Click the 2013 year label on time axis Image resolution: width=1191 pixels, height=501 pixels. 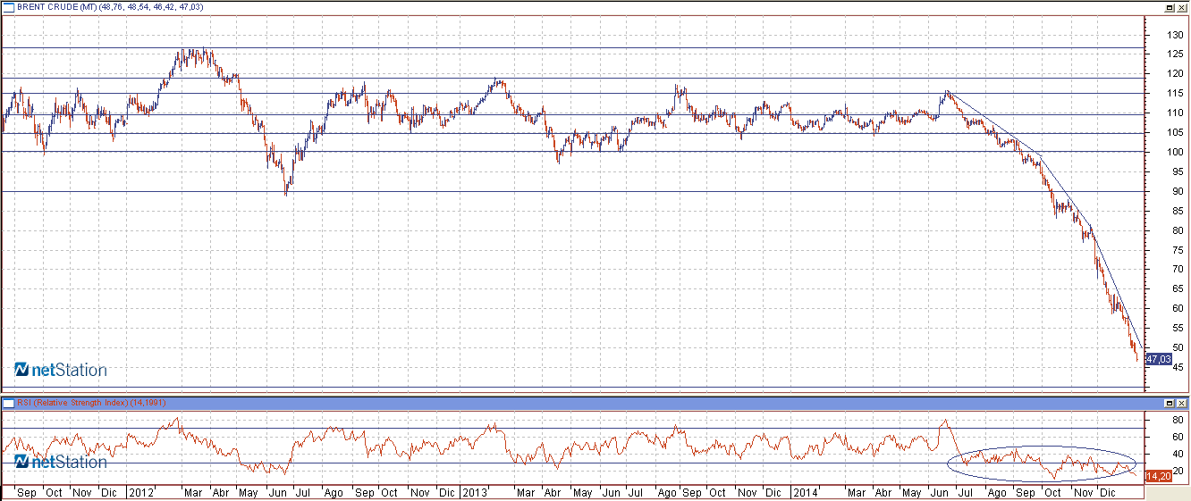tap(474, 492)
